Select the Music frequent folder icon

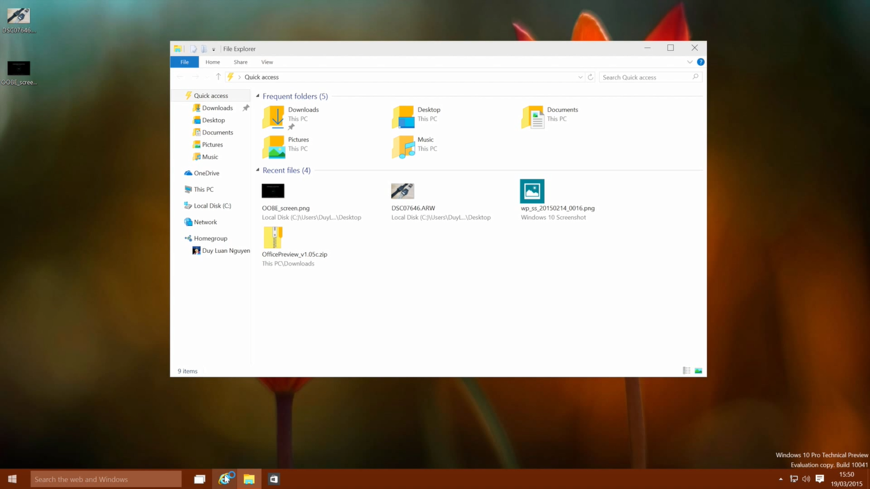(403, 147)
